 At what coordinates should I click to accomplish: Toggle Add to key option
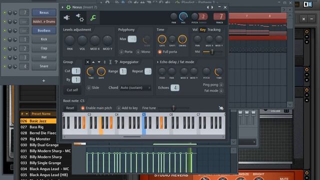click(x=127, y=108)
